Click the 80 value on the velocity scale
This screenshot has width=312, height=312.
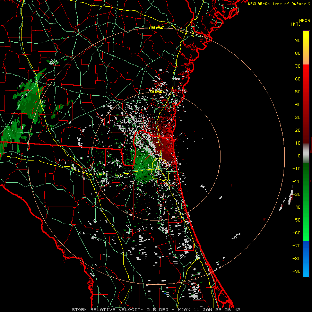pos(298,53)
